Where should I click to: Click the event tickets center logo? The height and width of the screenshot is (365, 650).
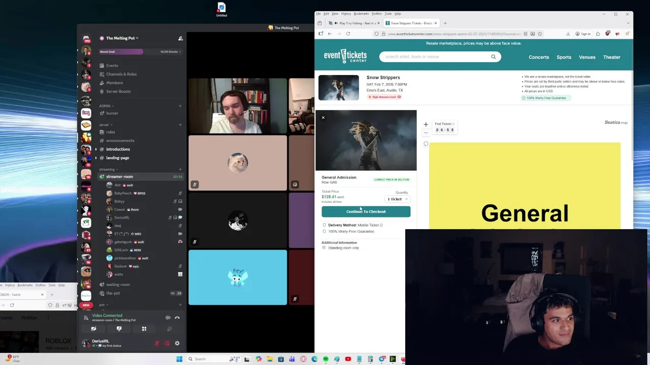pos(345,56)
